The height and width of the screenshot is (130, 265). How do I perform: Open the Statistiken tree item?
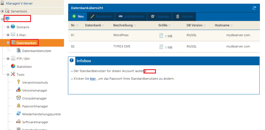point(24,67)
